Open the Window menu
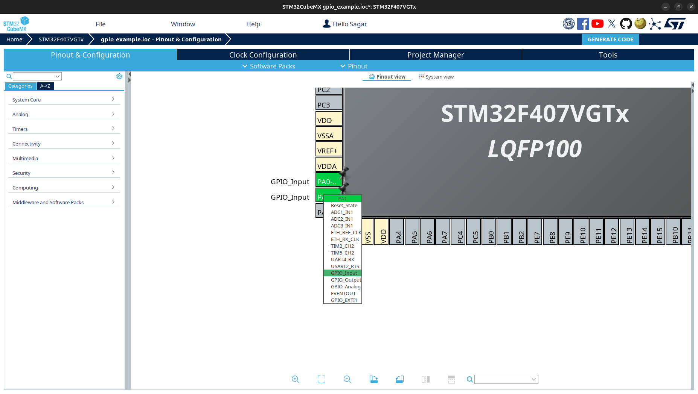Image resolution: width=698 pixels, height=394 pixels. pos(183,24)
